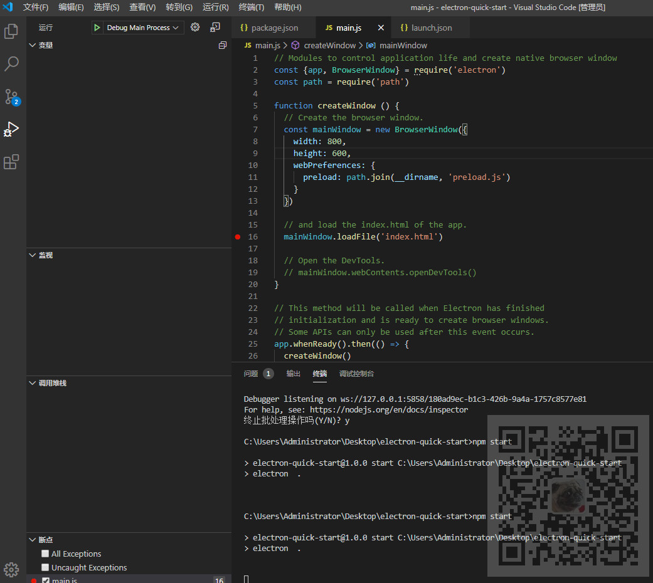Switch to the 调试控制台 panel tab
The width and height of the screenshot is (653, 583).
[356, 374]
